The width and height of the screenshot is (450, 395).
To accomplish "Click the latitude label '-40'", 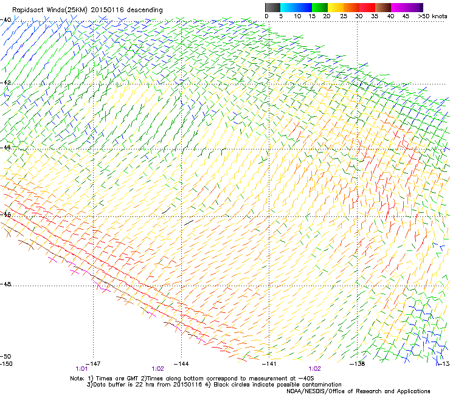I will click(5, 20).
